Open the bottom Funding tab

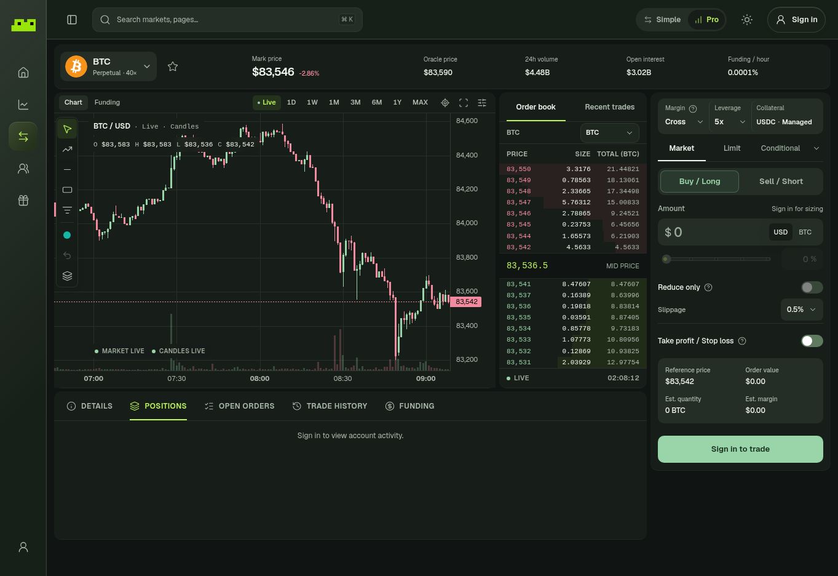pos(409,406)
